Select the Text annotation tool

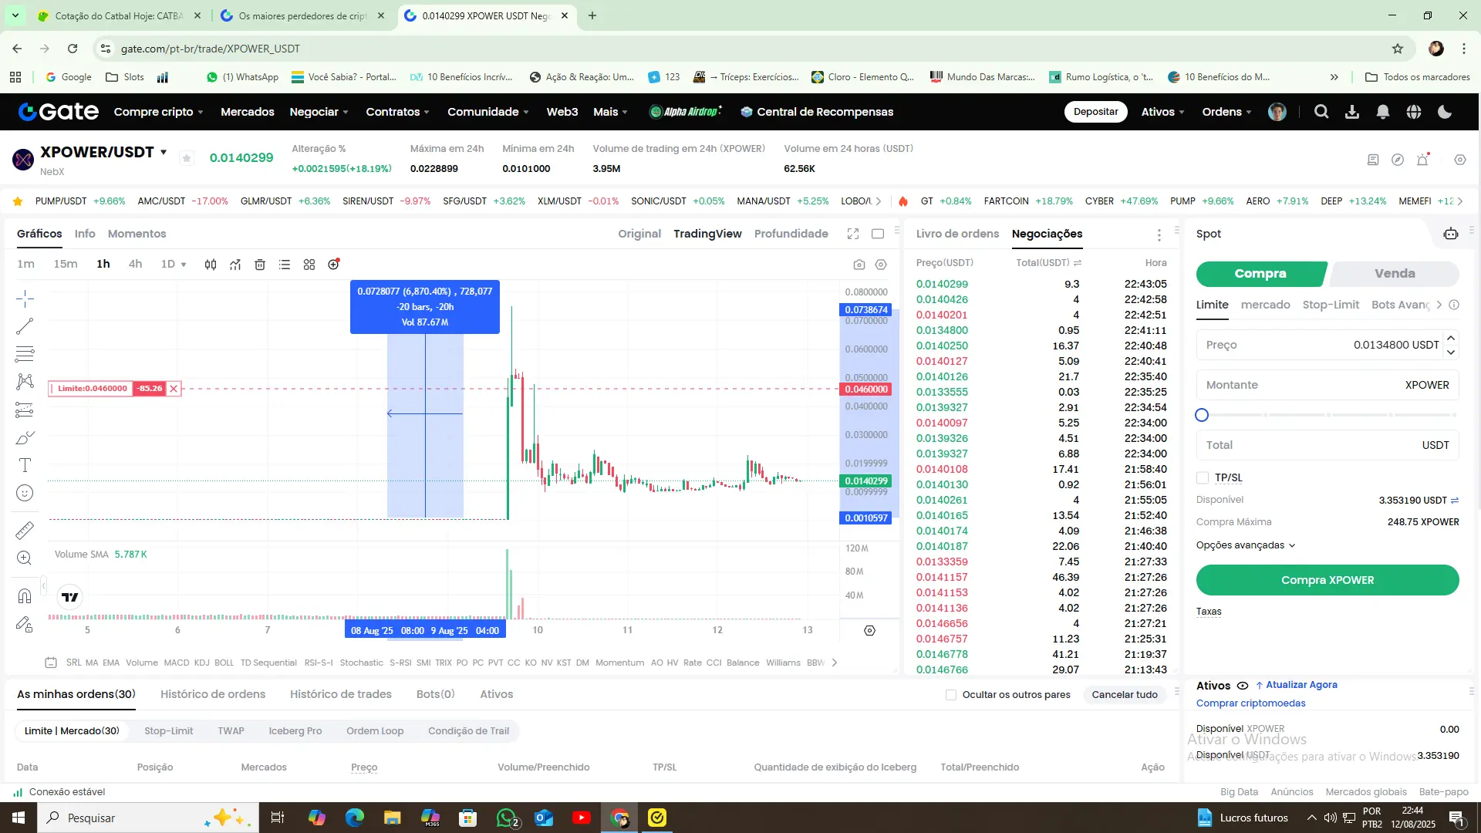[25, 465]
